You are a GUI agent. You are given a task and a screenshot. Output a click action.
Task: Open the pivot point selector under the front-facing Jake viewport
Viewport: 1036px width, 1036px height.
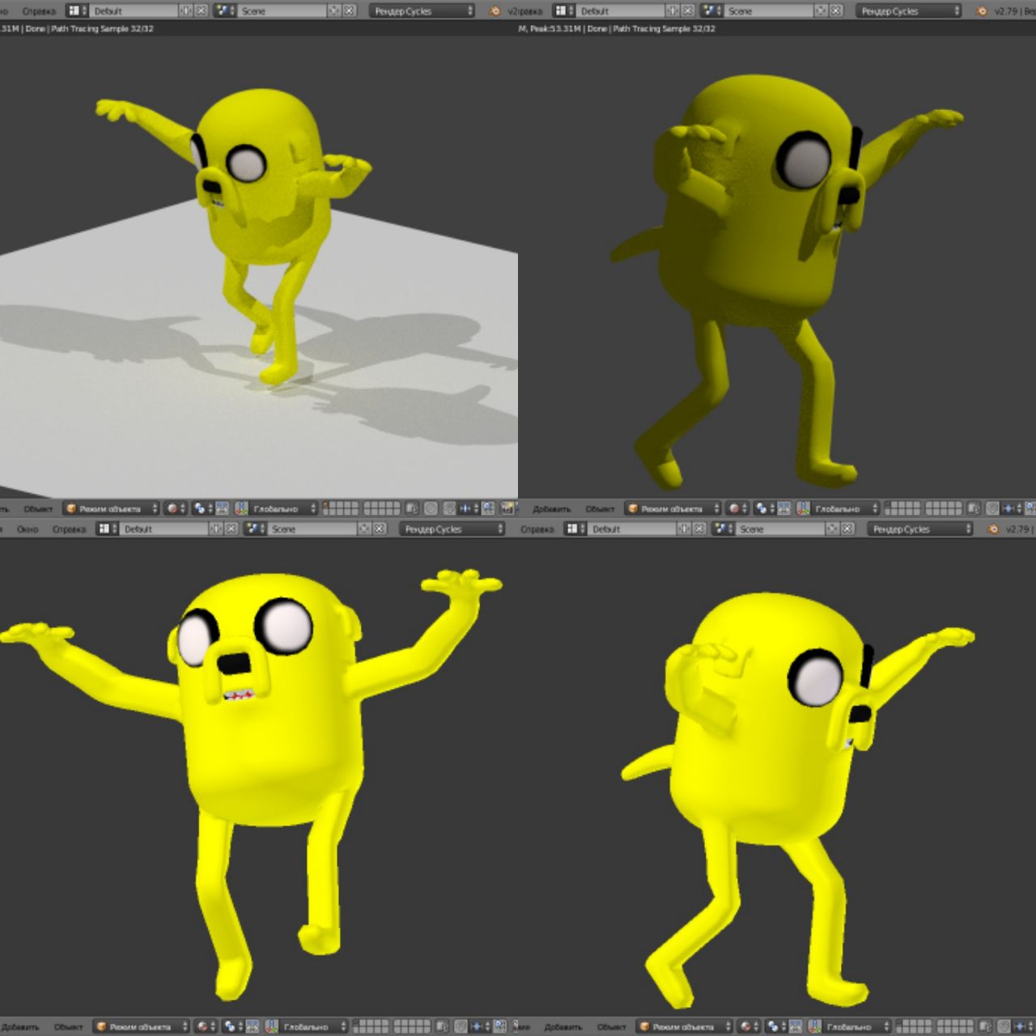pos(232,1026)
